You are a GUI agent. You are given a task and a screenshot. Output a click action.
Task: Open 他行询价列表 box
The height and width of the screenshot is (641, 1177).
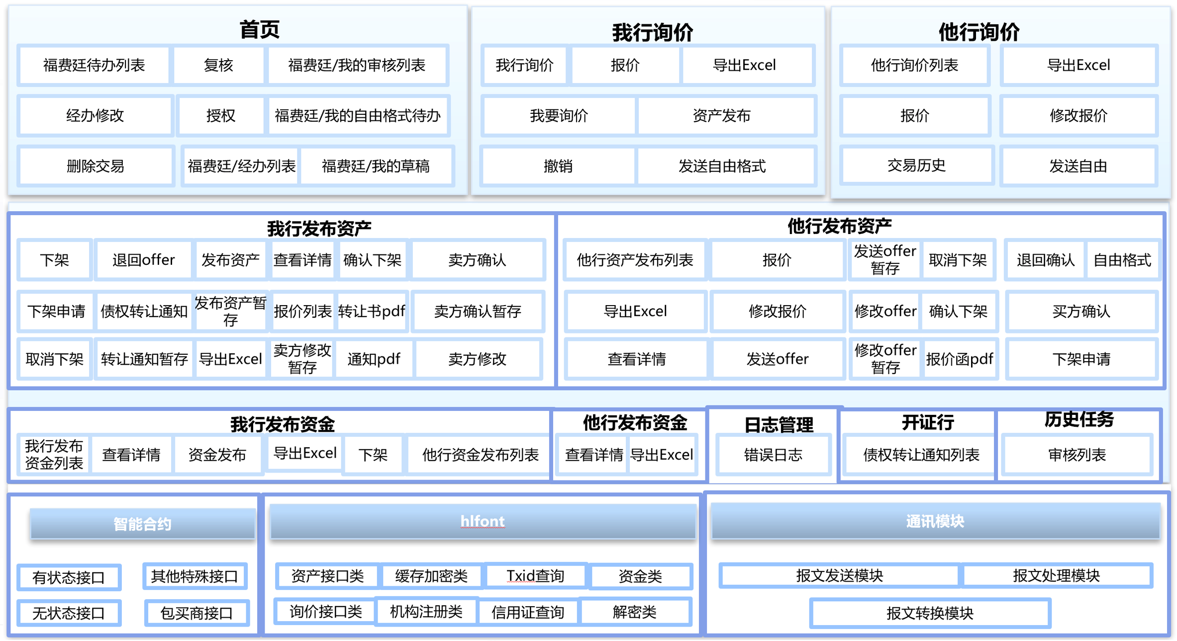click(x=914, y=65)
